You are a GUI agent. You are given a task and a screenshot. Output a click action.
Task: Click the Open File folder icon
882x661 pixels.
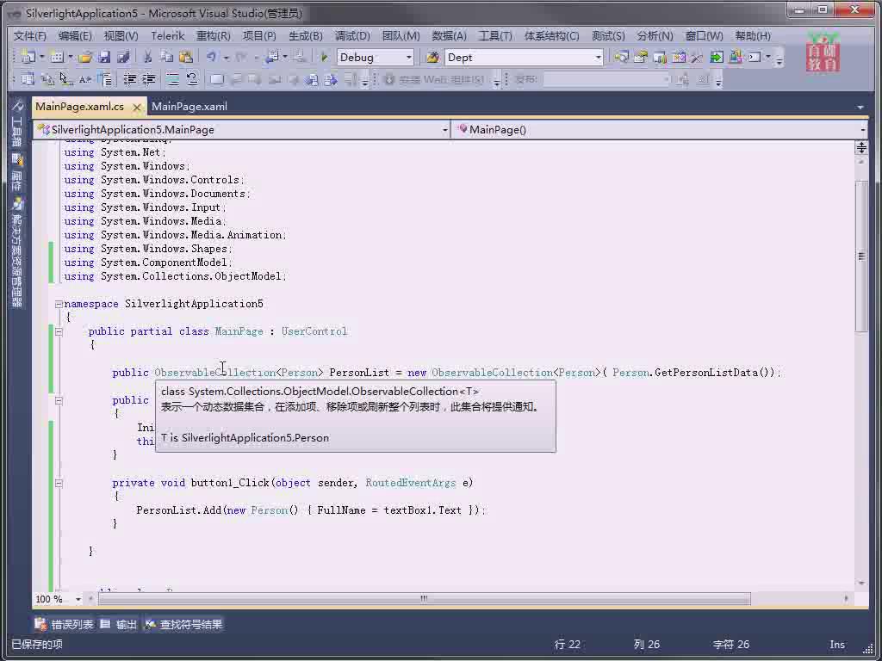85,57
